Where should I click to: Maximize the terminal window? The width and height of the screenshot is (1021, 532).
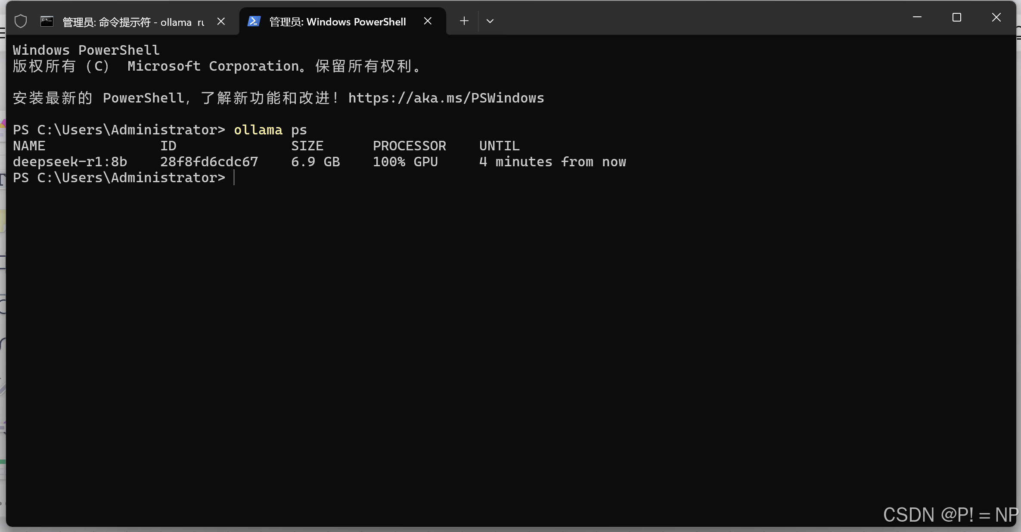[957, 17]
